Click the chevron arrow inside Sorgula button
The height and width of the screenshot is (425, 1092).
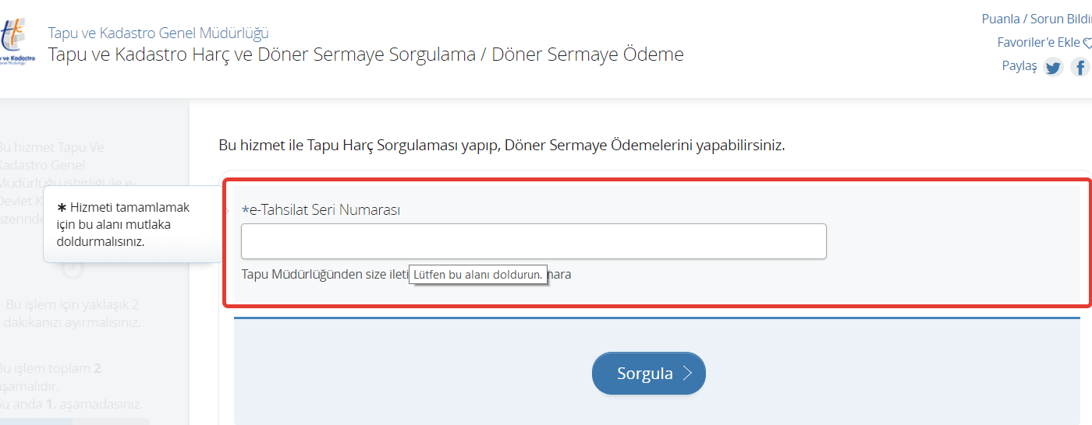coord(687,374)
